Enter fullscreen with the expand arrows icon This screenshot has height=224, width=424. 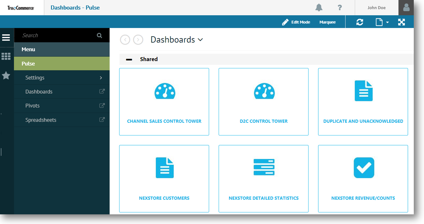point(401,22)
